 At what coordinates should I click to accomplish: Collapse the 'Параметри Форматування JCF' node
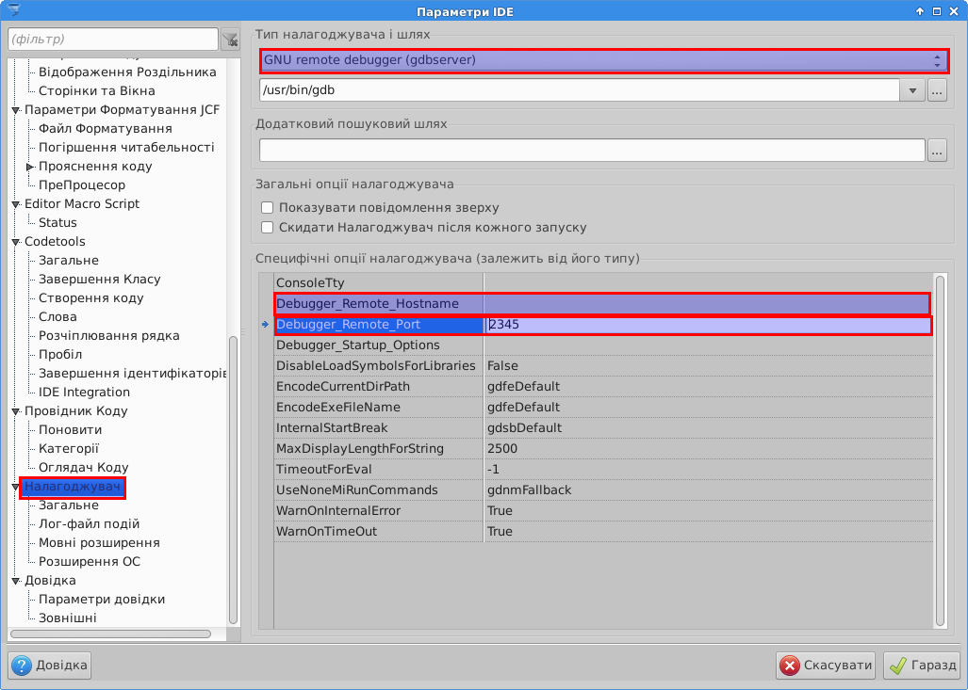pos(16,110)
